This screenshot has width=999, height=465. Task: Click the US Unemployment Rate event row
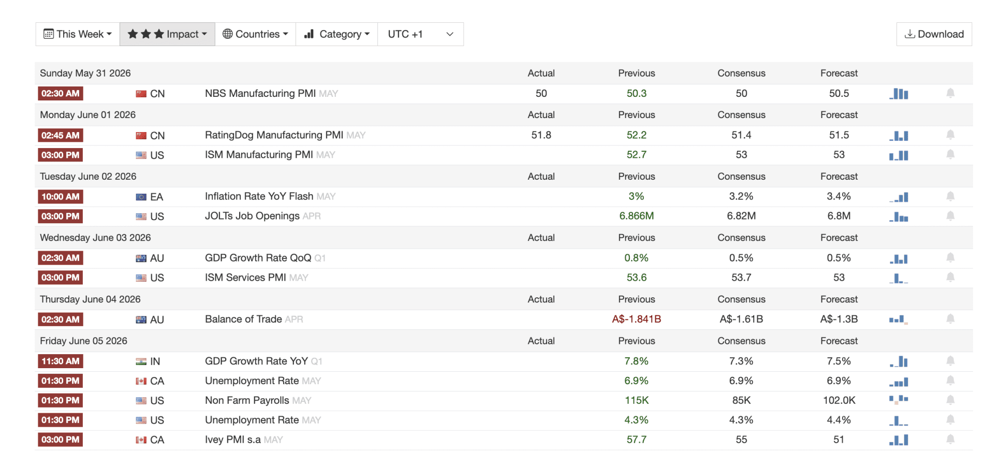[504, 420]
